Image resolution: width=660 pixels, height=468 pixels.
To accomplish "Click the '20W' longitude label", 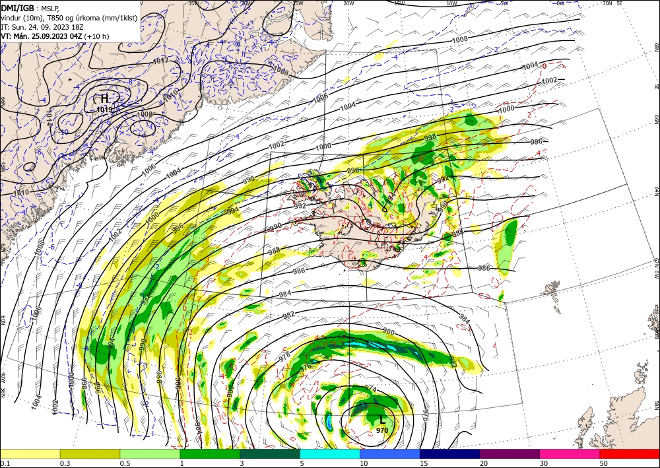I will coord(348,3).
